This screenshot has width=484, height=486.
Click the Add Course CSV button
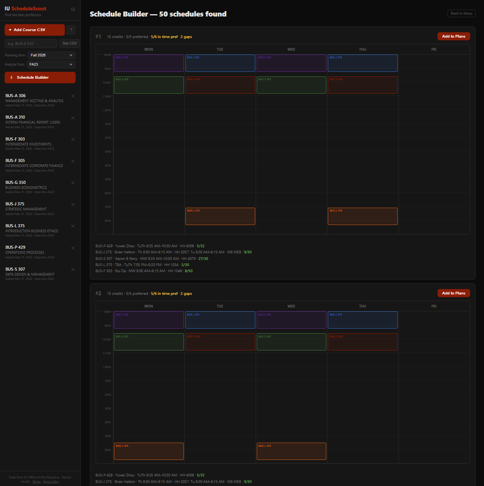pyautogui.click(x=35, y=30)
